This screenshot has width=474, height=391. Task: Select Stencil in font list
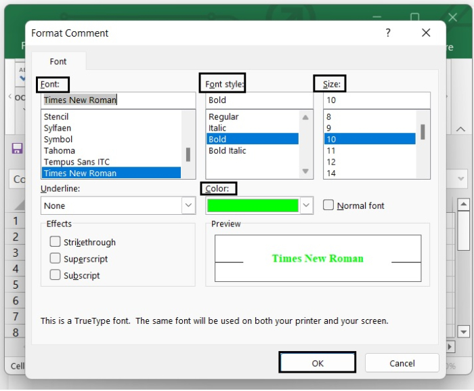pos(111,117)
